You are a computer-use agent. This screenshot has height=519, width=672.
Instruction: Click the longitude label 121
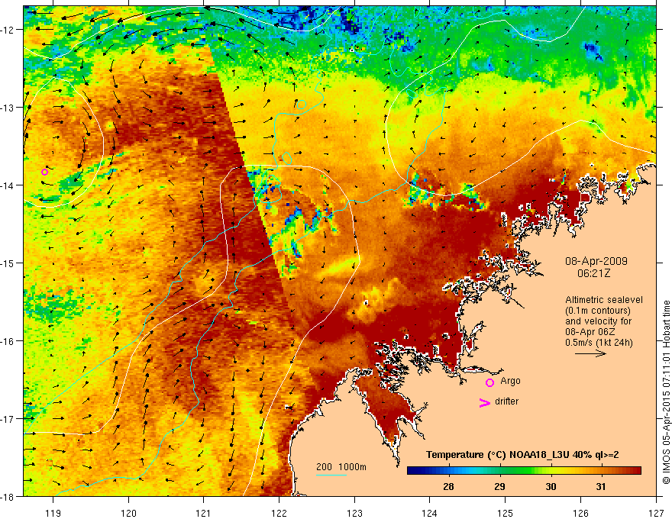[204, 513]
